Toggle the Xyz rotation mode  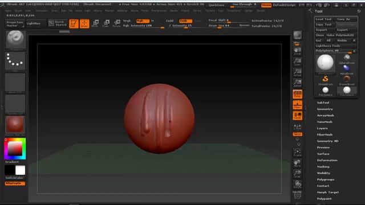pos(297,134)
